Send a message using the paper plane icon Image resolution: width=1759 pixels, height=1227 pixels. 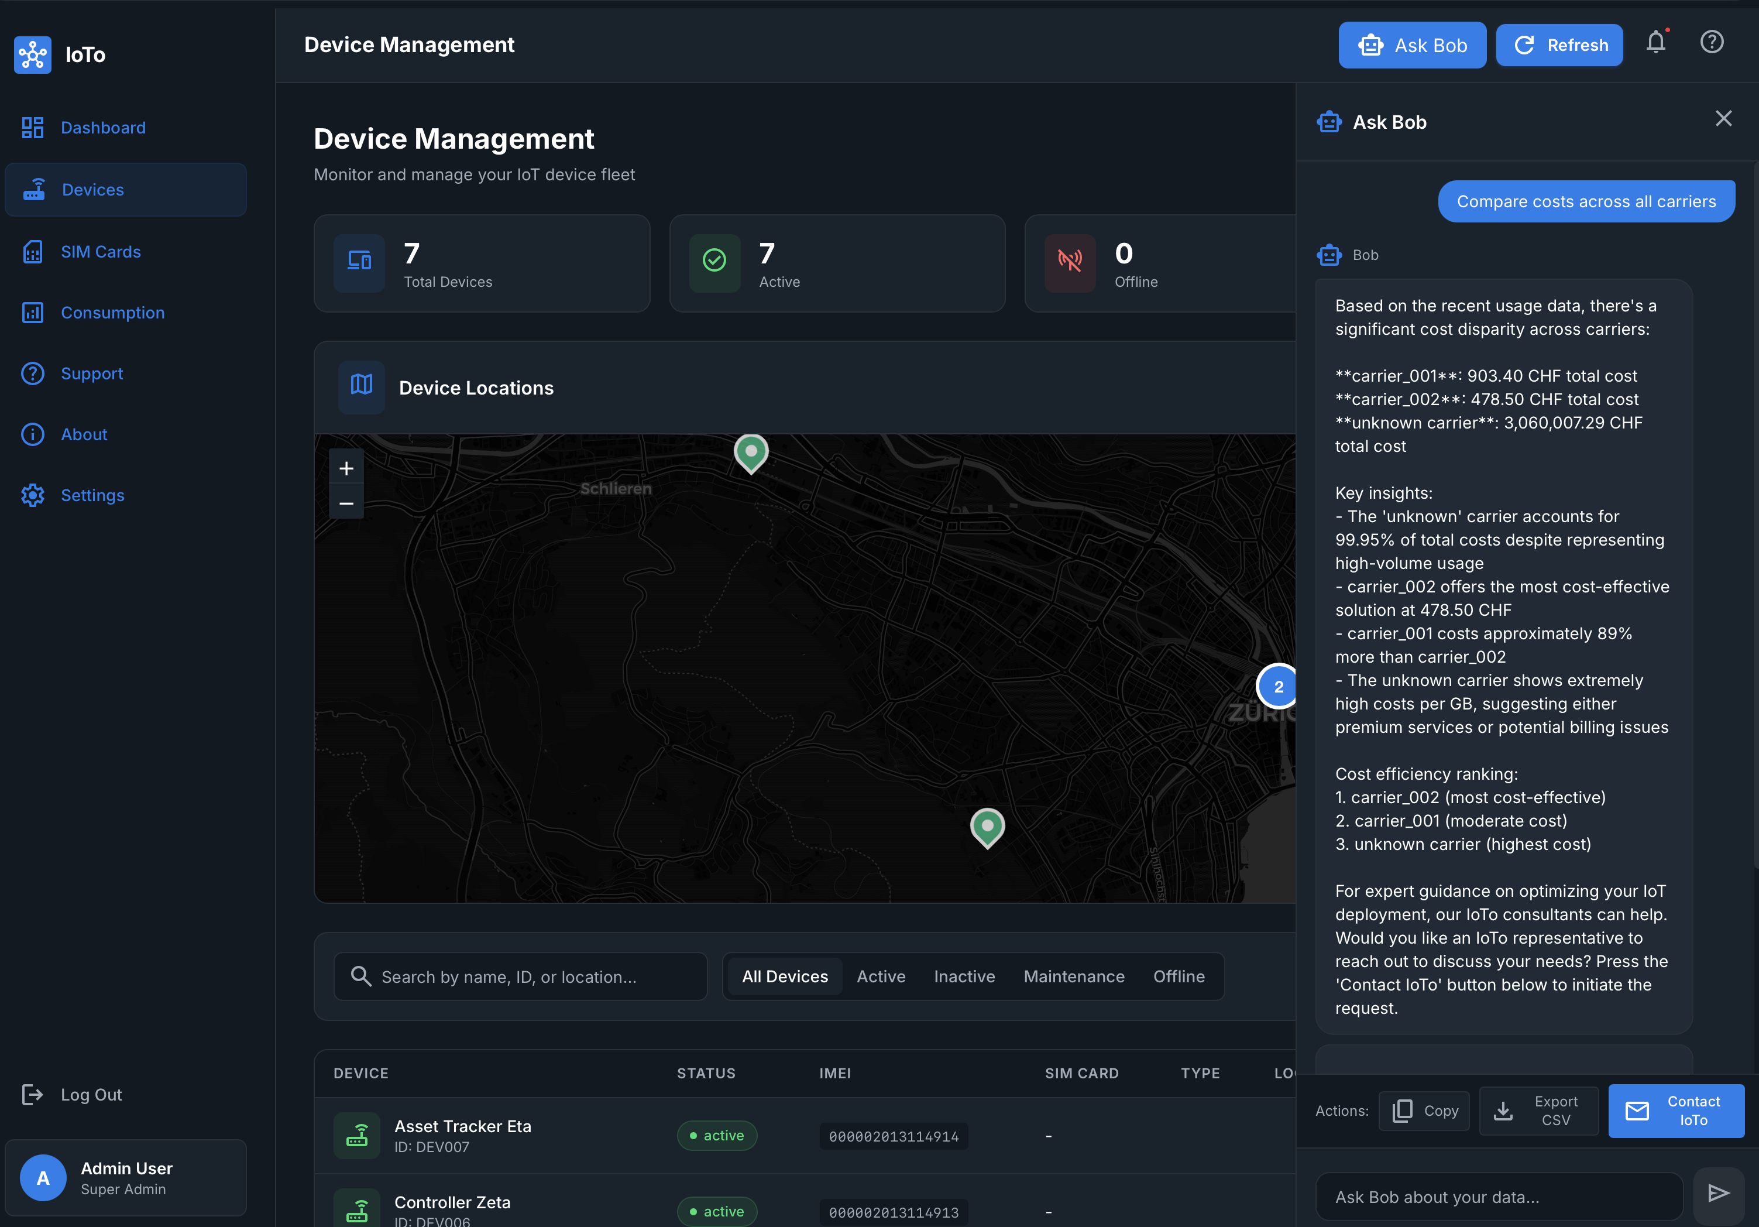tap(1719, 1193)
